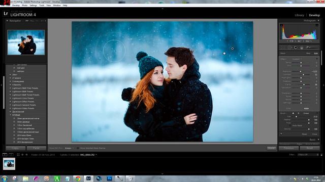
Task: Open Windows Start button
Action: 5,178
